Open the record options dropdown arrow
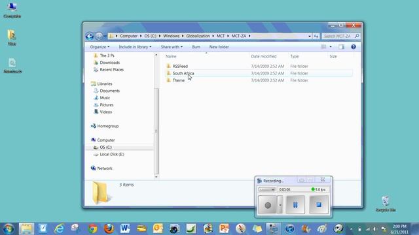Image resolution: width=419 pixels, height=235 pixels. click(280, 205)
